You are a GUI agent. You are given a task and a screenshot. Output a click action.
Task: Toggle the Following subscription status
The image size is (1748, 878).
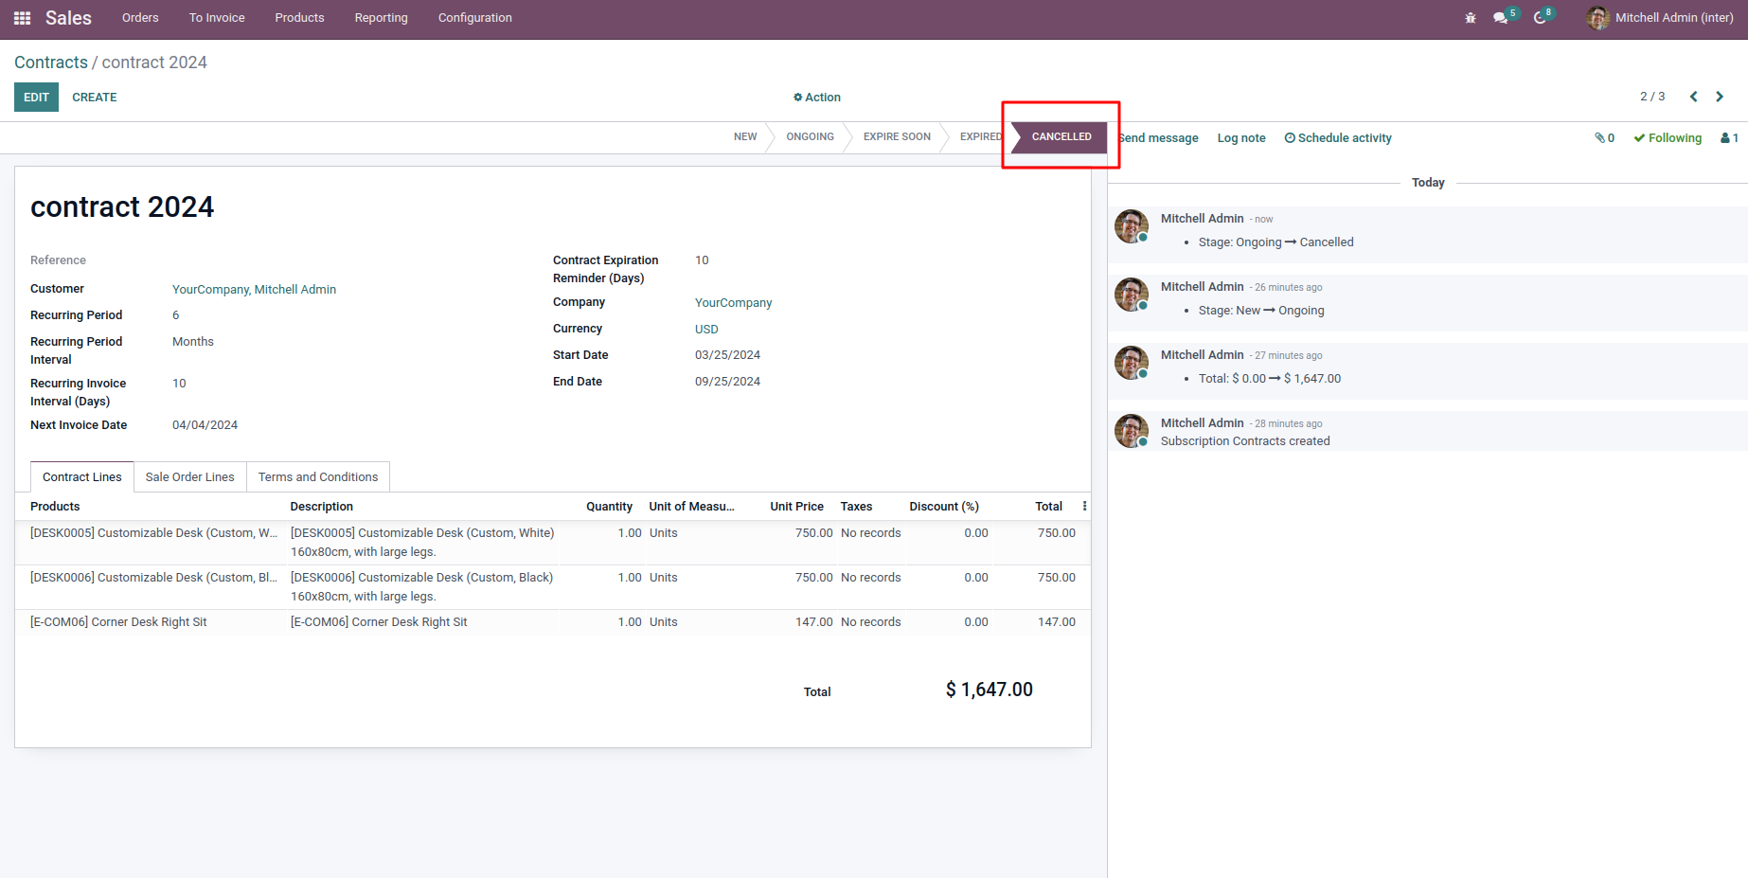click(1668, 138)
